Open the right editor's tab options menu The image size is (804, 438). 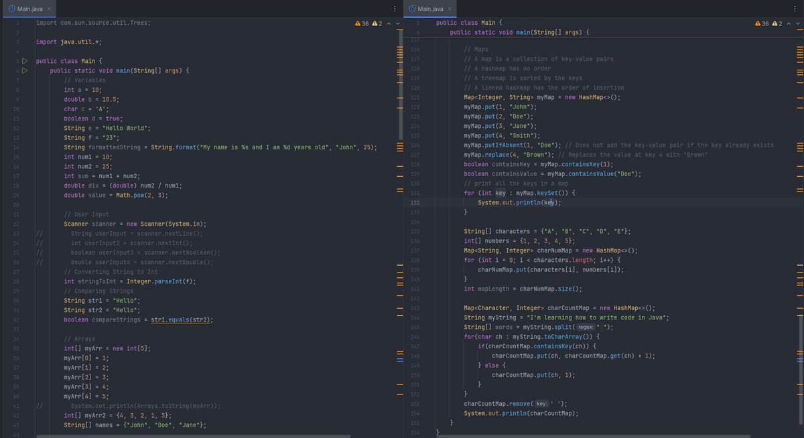[x=794, y=9]
